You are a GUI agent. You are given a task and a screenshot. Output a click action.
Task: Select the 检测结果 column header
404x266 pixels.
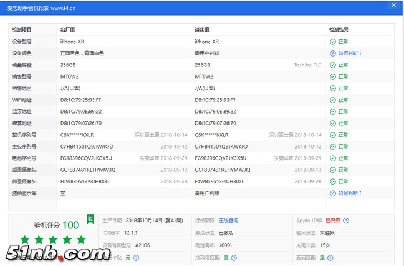point(339,29)
